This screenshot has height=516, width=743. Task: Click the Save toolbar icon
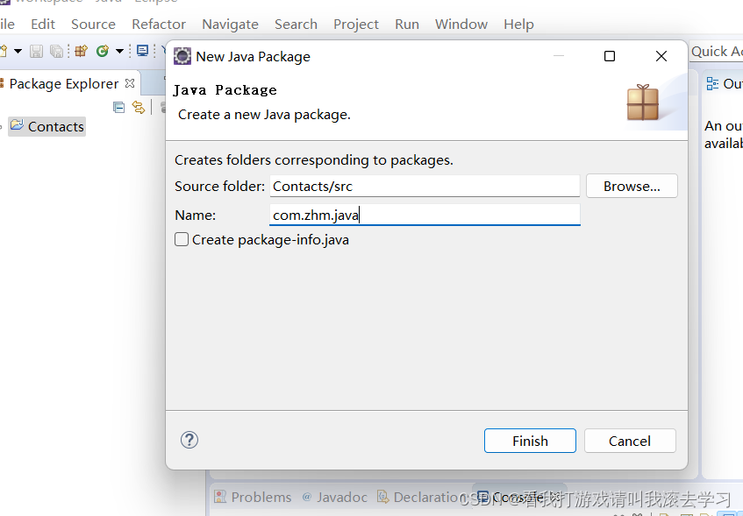[36, 52]
